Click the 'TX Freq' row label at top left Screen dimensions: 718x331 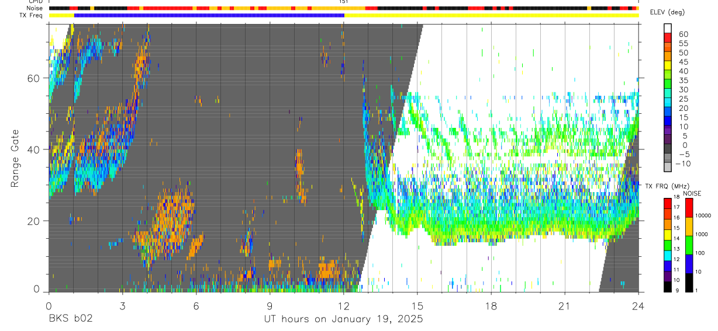[32, 15]
